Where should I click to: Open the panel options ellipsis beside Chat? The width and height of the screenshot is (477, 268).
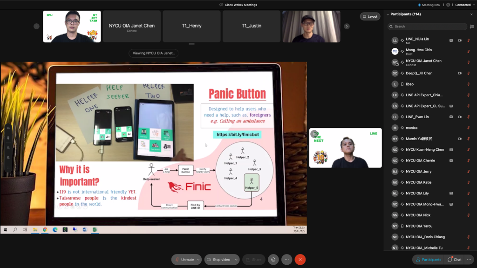tap(469, 260)
